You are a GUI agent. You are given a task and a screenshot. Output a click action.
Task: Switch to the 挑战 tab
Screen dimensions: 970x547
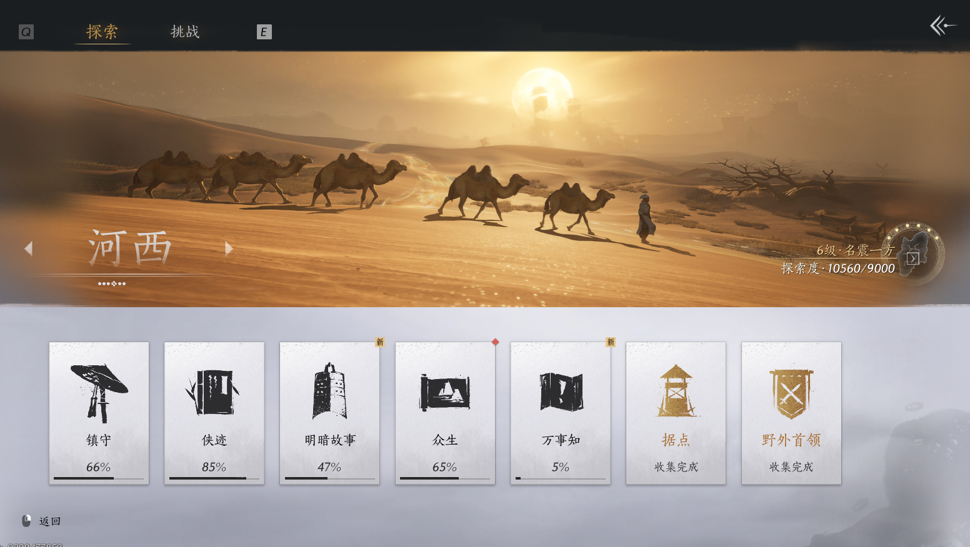185,32
